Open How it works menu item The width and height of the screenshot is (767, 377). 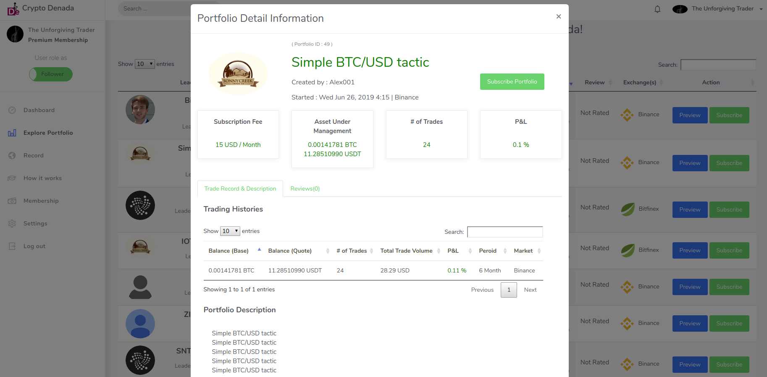42,178
